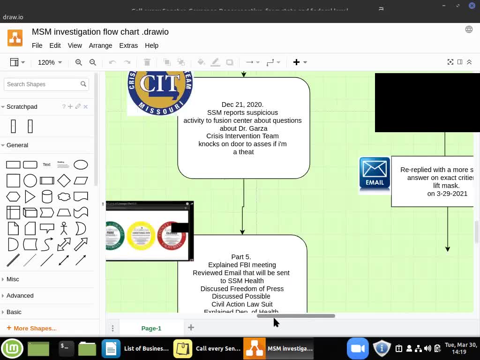Select the cloud shape in General
The height and width of the screenshot is (360, 480).
point(64,196)
